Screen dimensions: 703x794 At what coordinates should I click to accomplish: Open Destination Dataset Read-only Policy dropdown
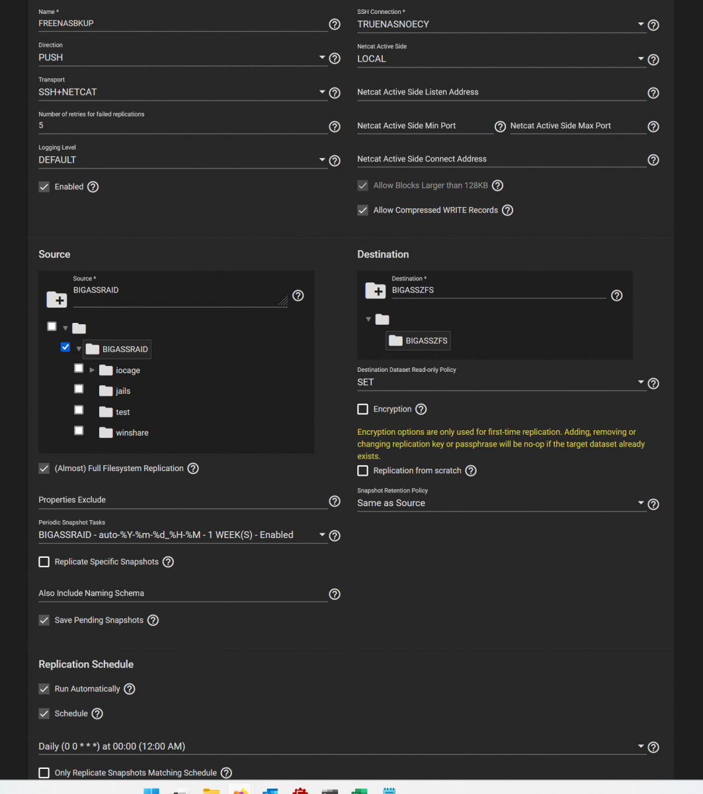(501, 382)
